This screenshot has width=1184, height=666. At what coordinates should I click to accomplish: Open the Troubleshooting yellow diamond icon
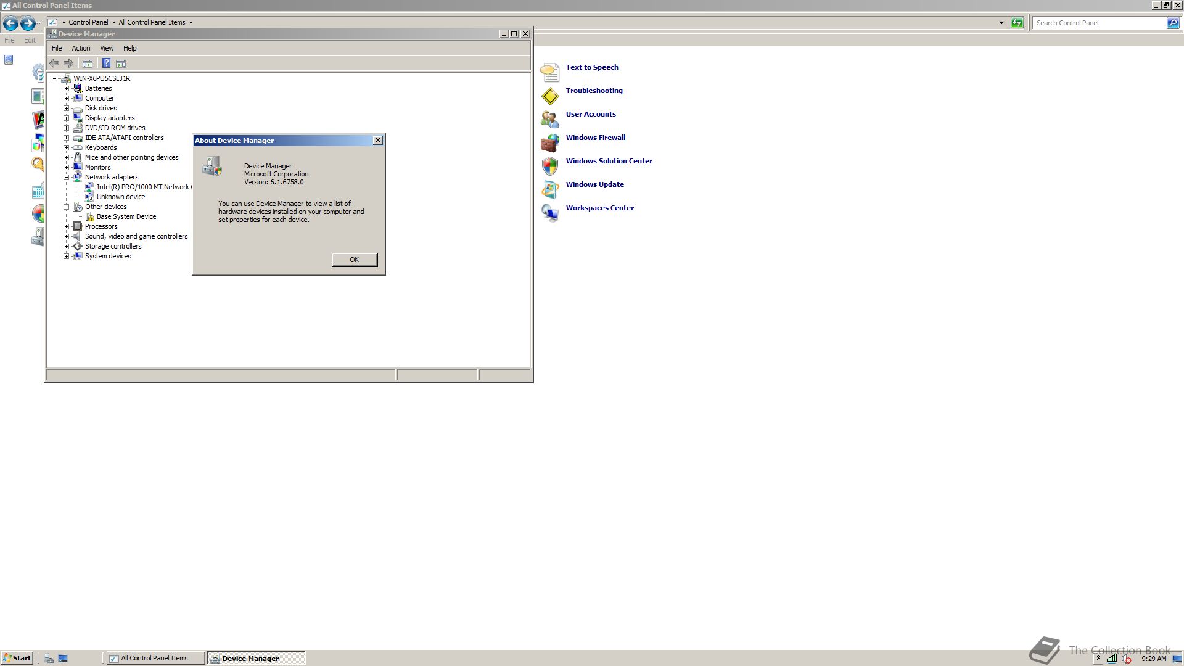(x=549, y=96)
